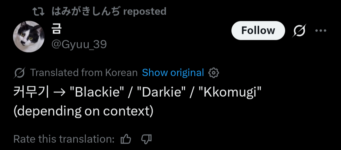
Task: Click the display name 금
Action: point(57,29)
